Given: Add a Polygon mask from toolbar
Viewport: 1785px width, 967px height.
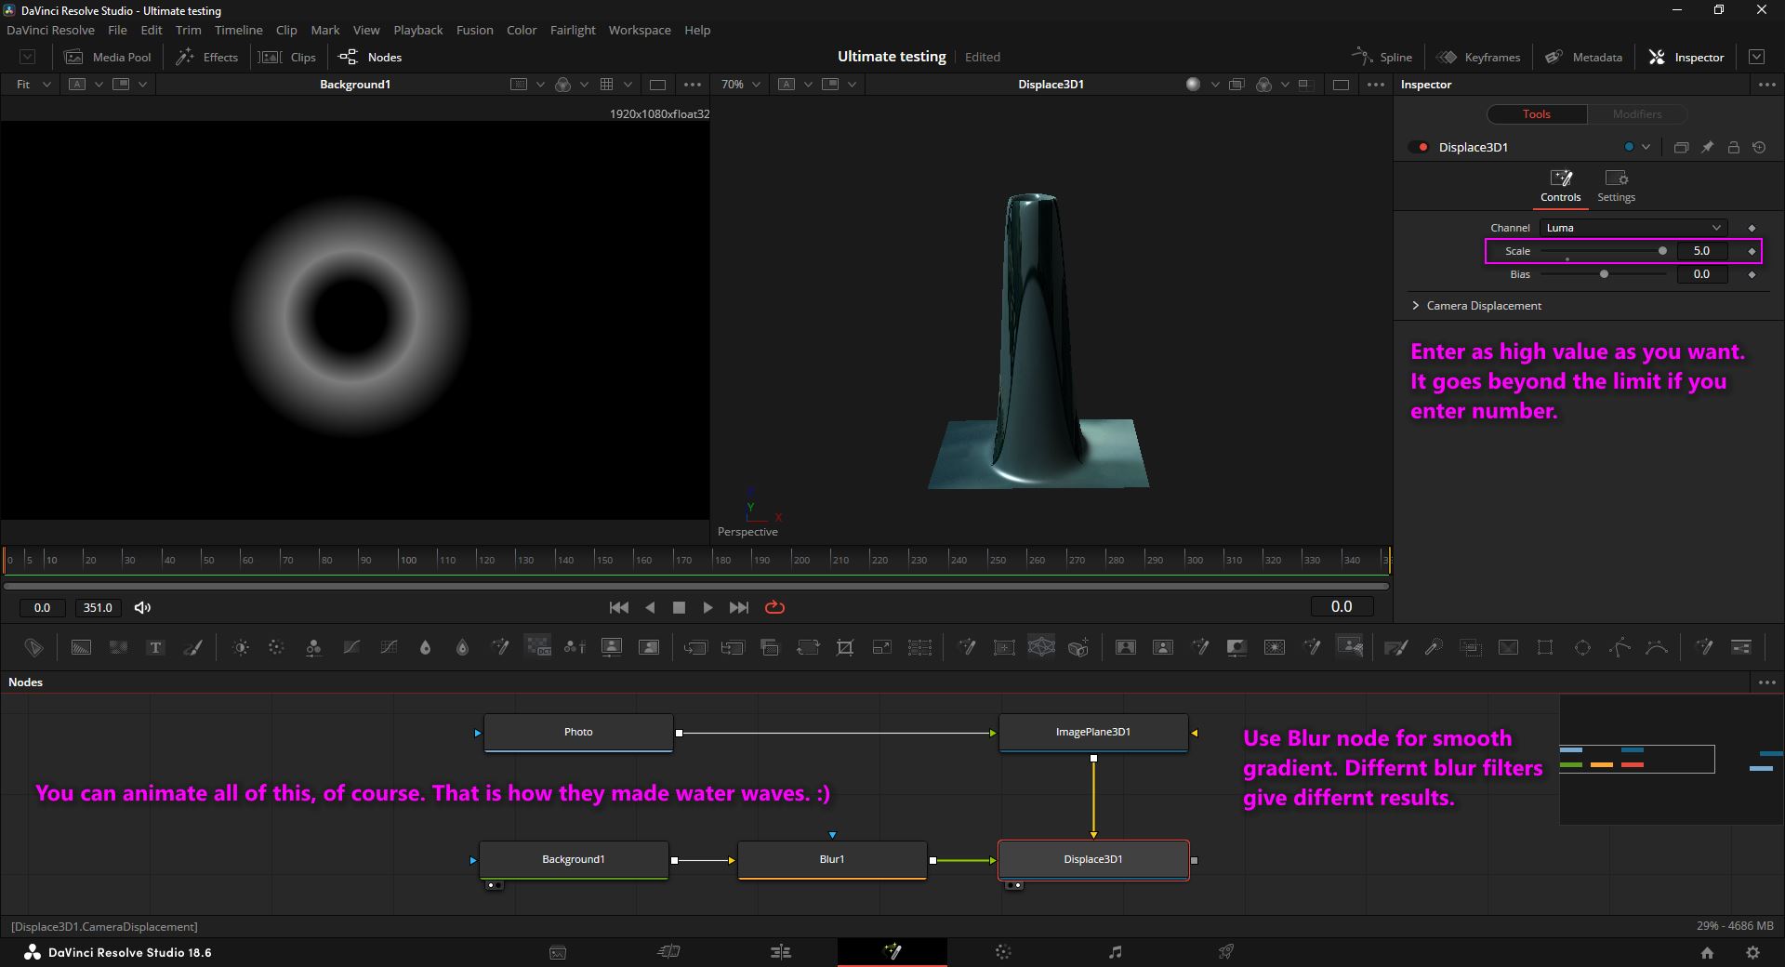Looking at the screenshot, I should tap(1620, 648).
